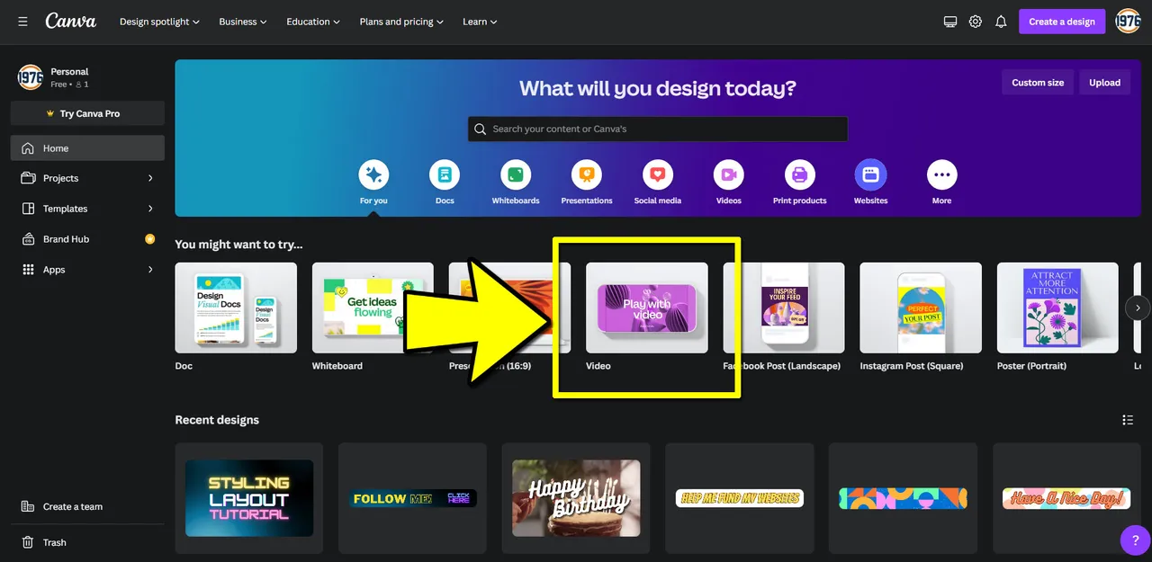Open Instagram Post (Square) thumbnail
The image size is (1152, 562).
point(921,308)
